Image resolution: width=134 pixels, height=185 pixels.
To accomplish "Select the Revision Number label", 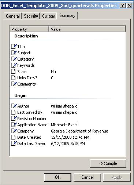I will pos(32,119).
